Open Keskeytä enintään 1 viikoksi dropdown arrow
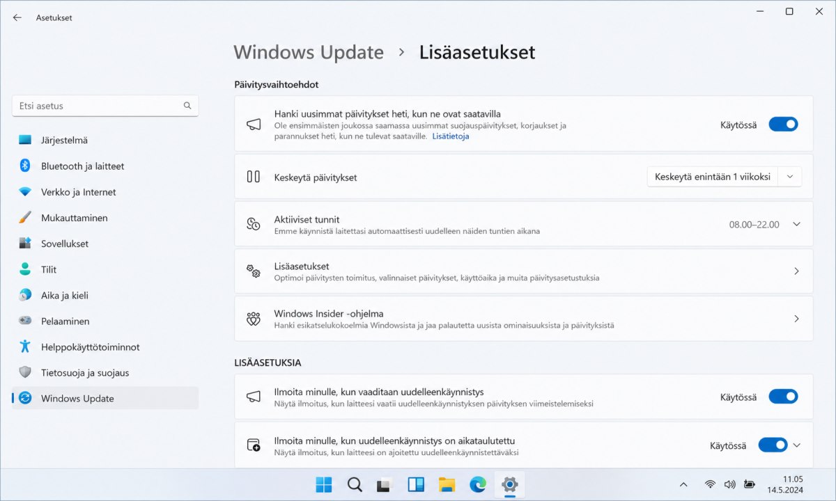Image resolution: width=836 pixels, height=501 pixels. click(x=790, y=177)
